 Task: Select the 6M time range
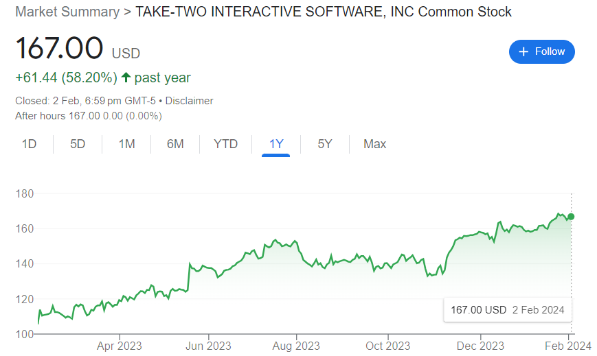175,144
